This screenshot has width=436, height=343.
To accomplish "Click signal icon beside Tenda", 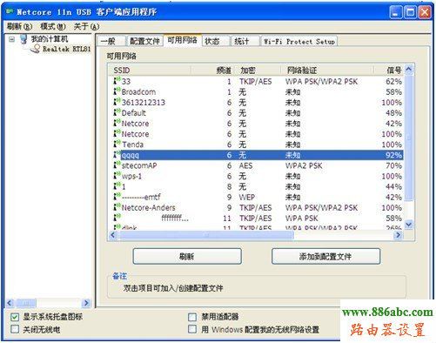I will coord(117,144).
